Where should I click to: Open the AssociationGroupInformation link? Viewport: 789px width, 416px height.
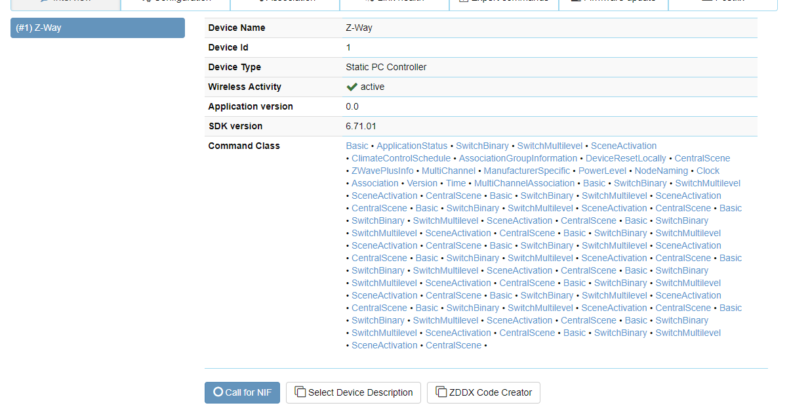518,158
